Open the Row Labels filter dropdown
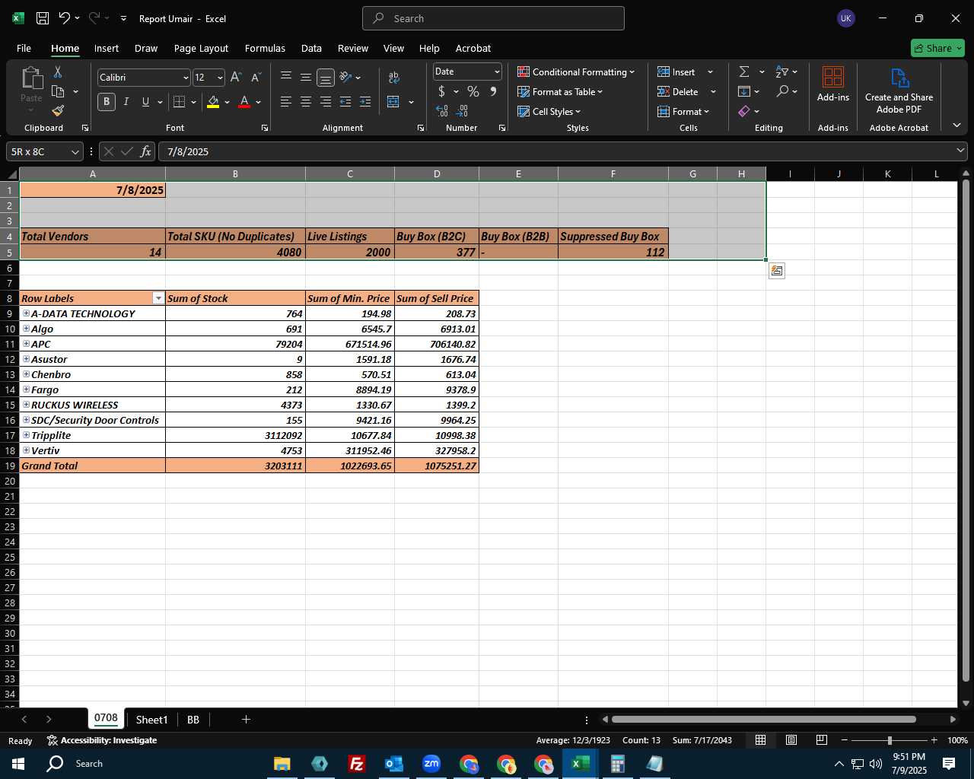The image size is (974, 779). click(158, 298)
